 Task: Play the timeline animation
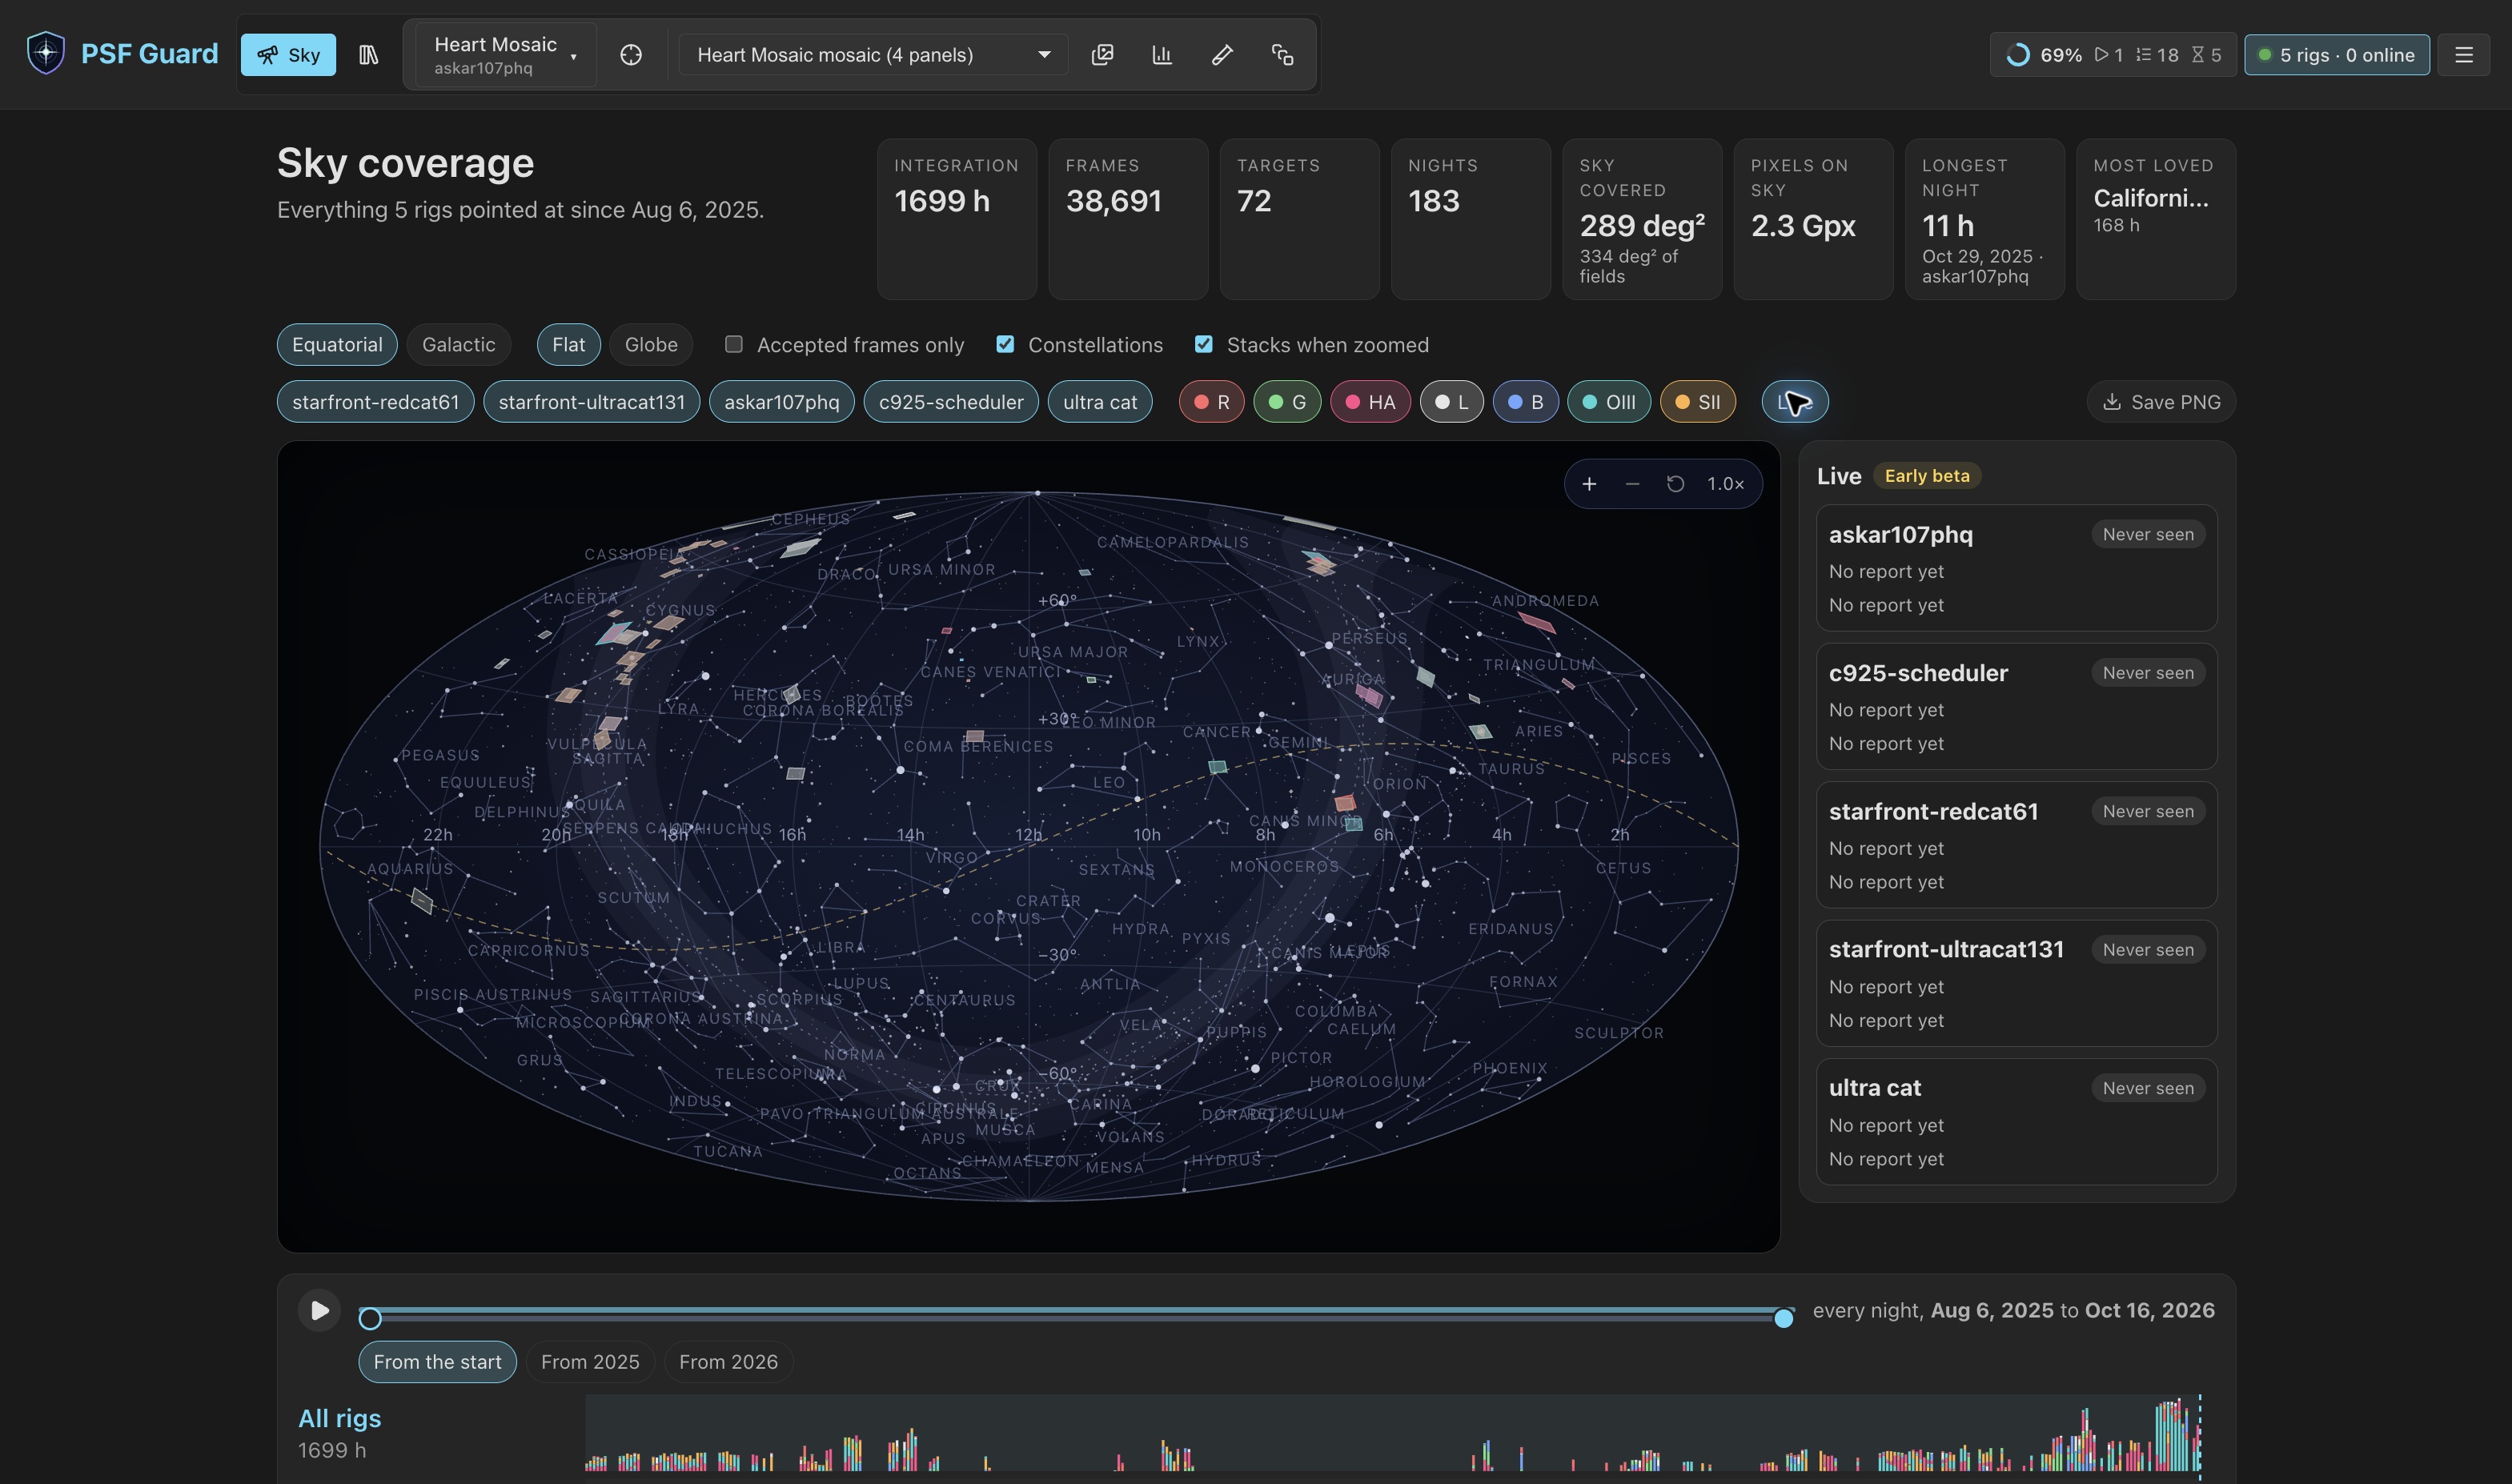click(x=319, y=1310)
